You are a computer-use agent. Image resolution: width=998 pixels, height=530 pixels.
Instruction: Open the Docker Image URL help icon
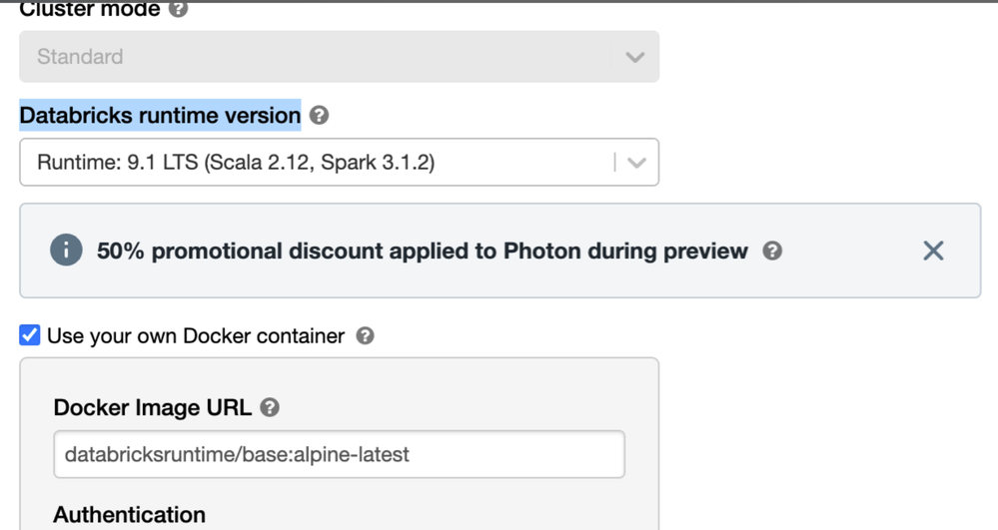(270, 407)
